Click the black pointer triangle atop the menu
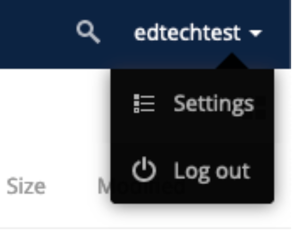The image size is (293, 234). pos(232,62)
